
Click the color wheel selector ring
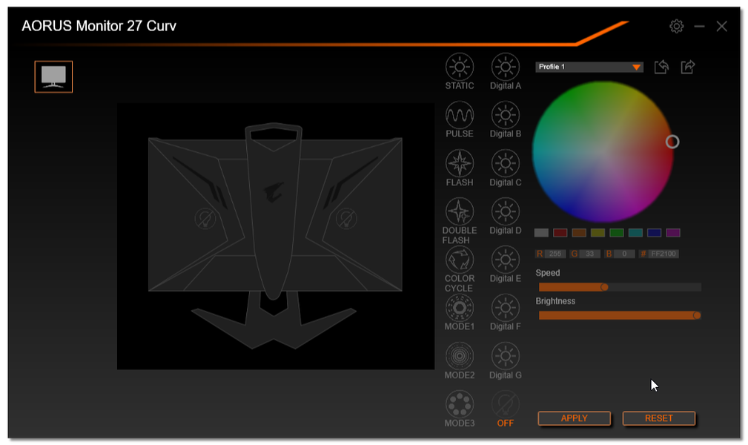(672, 142)
